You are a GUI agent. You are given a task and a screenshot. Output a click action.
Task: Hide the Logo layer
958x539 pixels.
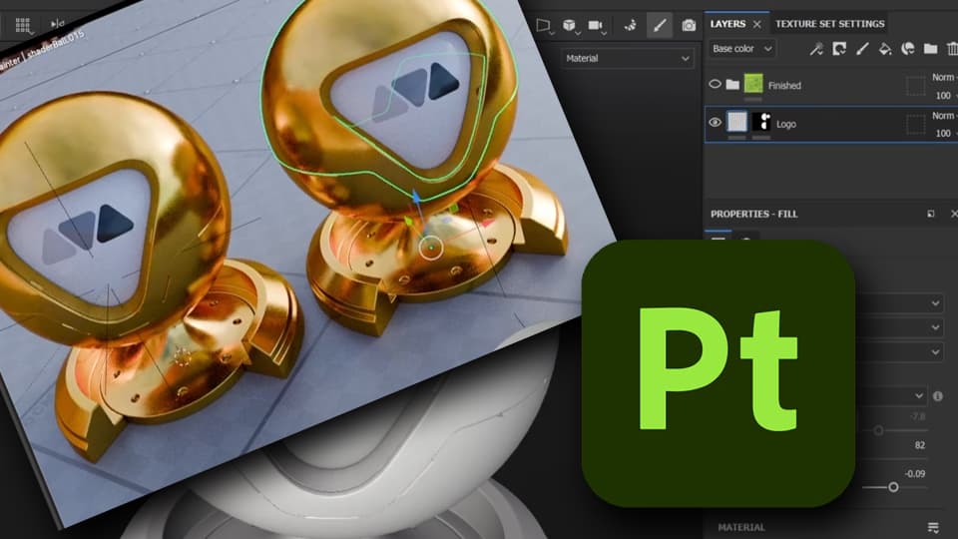[x=715, y=122]
